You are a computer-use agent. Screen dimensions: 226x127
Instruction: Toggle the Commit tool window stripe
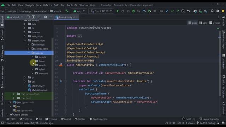[2, 35]
